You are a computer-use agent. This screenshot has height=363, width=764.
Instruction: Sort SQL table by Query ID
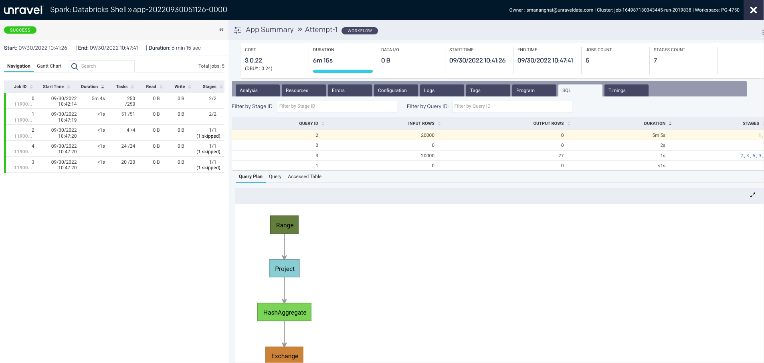pos(323,124)
